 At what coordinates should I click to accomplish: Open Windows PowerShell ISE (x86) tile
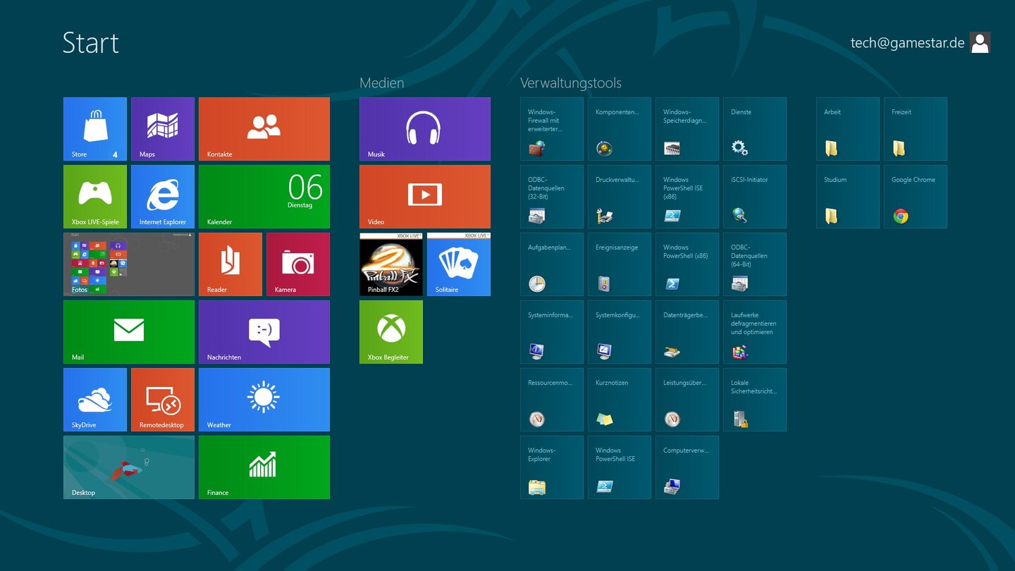pos(687,197)
